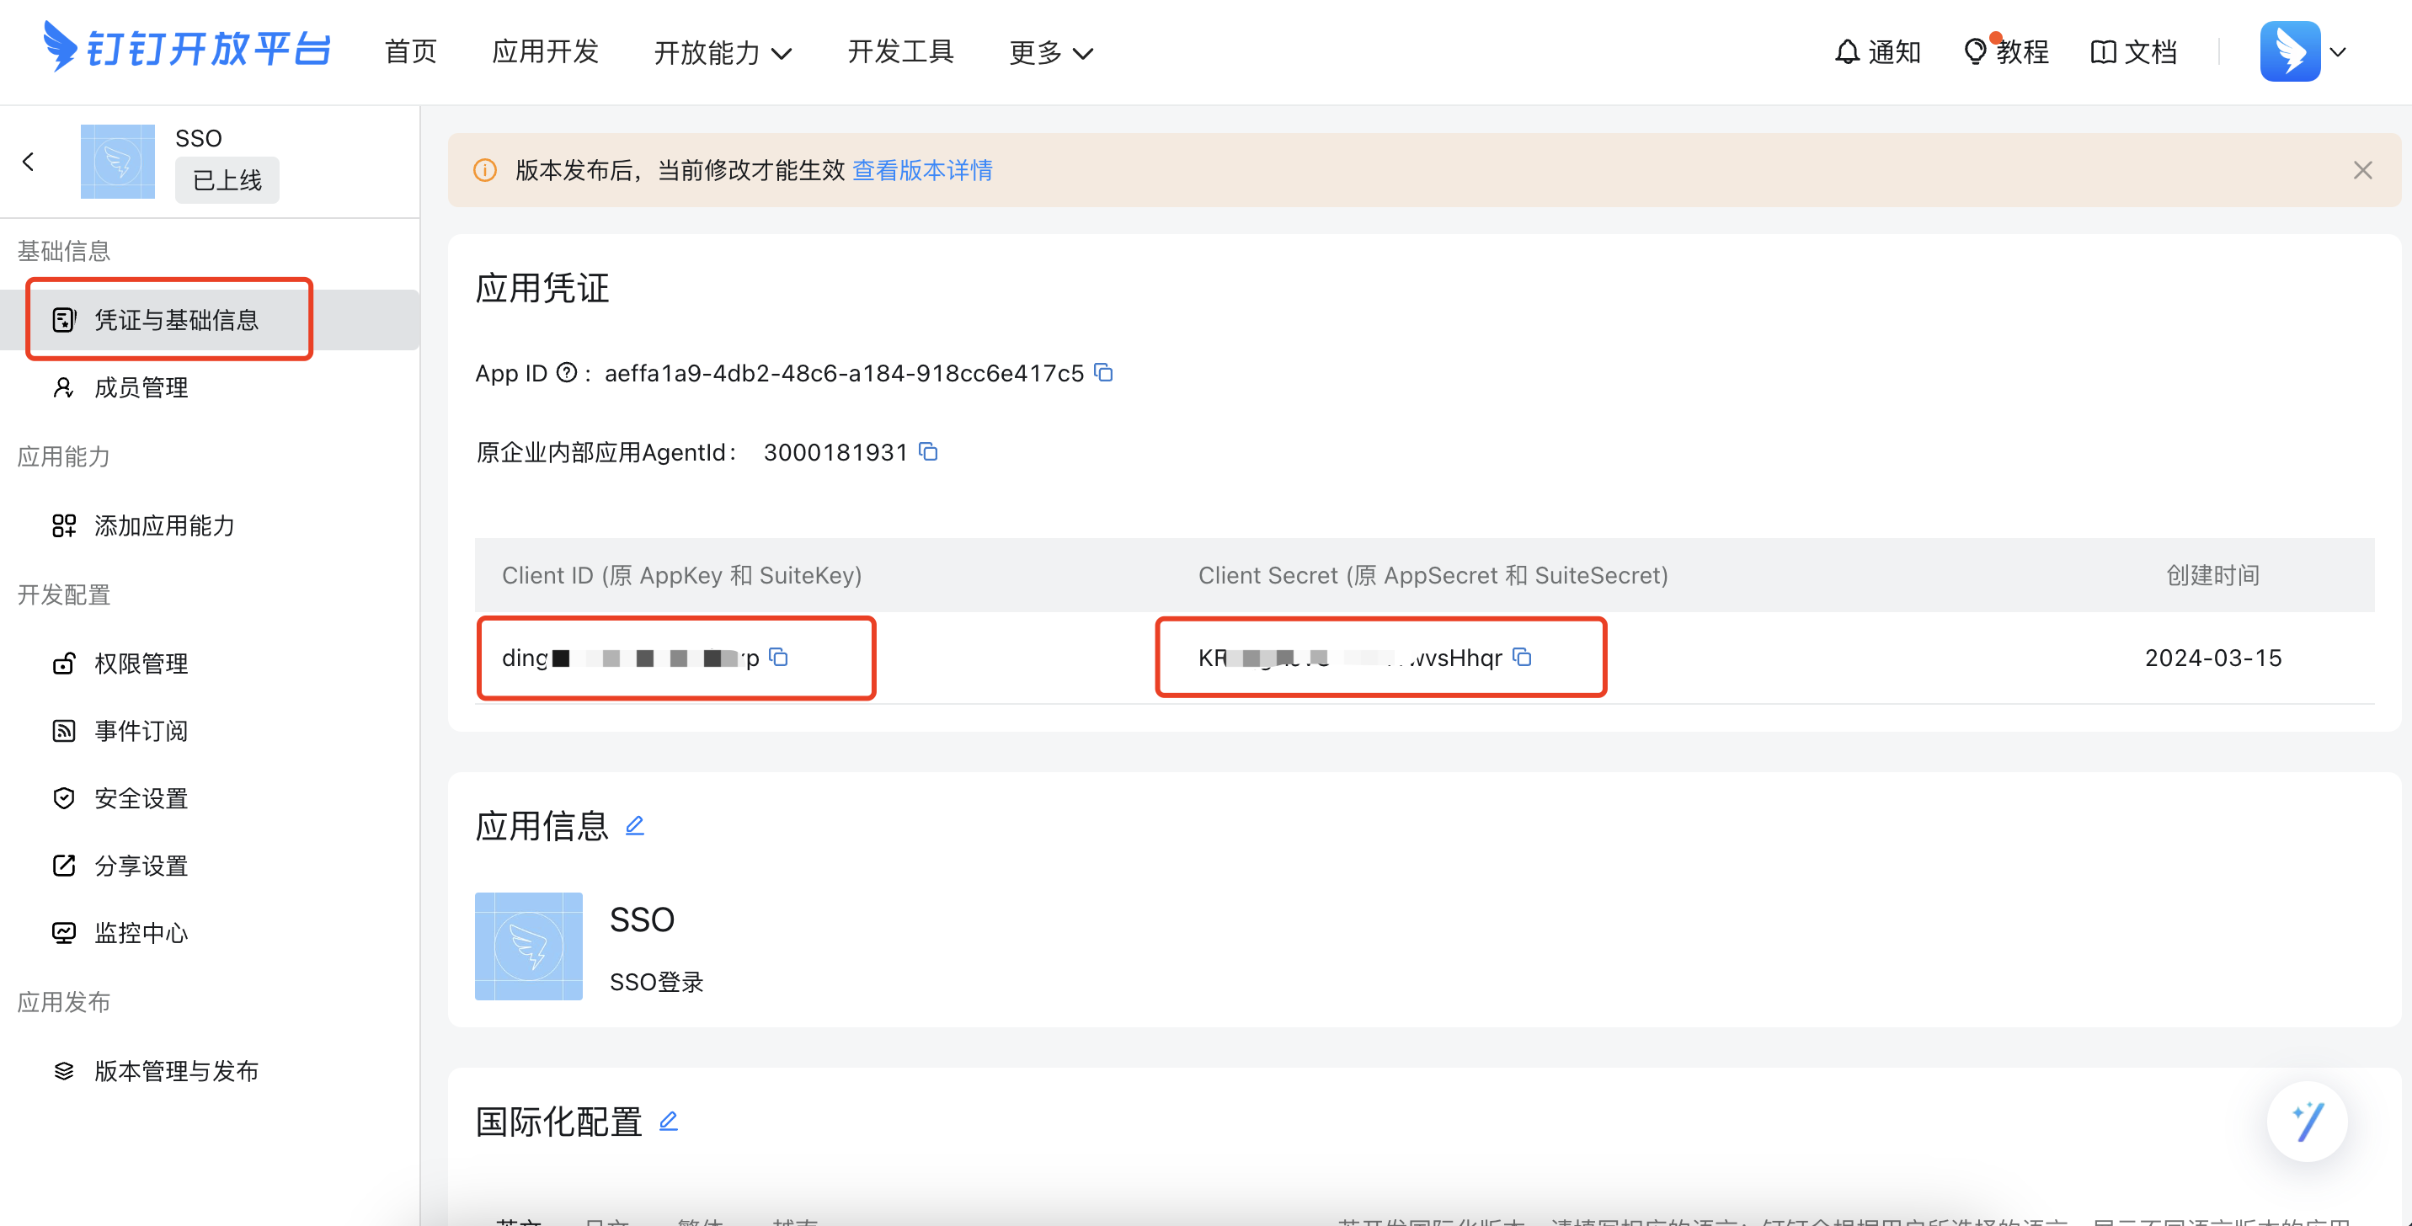Edit 应用信息 with pencil icon
The width and height of the screenshot is (2412, 1226).
tap(635, 825)
